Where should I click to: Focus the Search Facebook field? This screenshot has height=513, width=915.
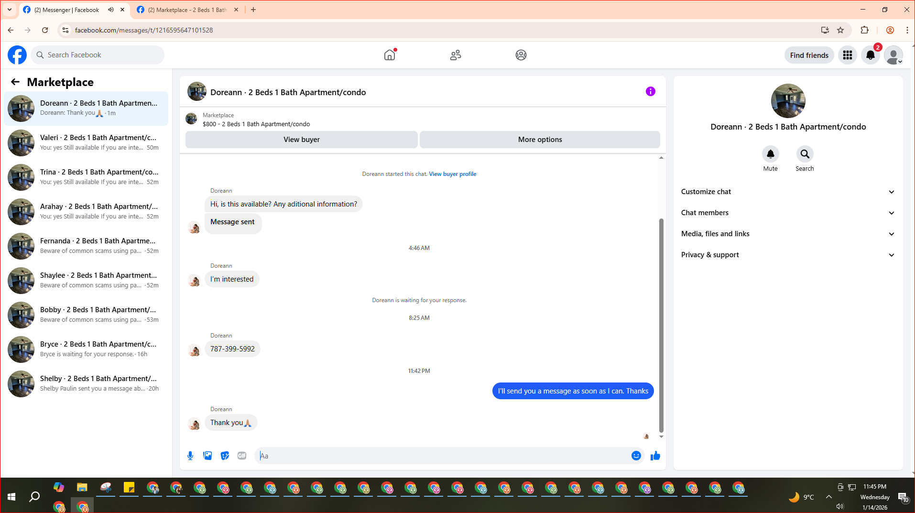point(98,55)
